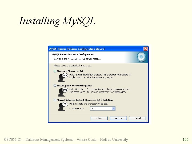Click the gear icon in wizard header

(141, 57)
